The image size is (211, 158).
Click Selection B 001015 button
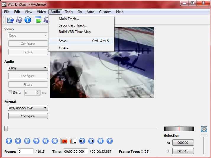coord(183,151)
